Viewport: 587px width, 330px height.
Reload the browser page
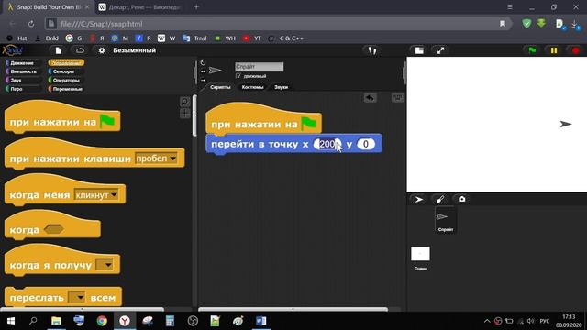point(30,24)
